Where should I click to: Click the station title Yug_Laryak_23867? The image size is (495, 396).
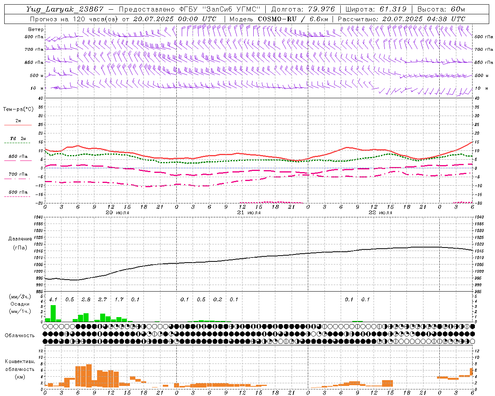tap(65, 9)
